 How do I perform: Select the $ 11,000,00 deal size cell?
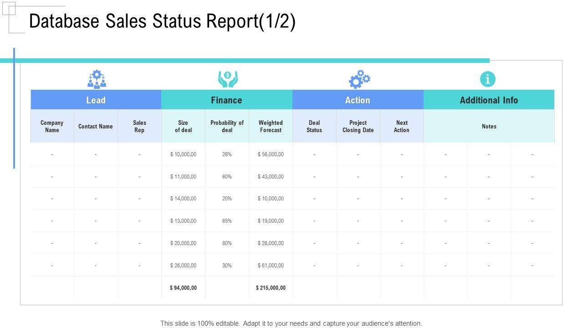tap(183, 177)
